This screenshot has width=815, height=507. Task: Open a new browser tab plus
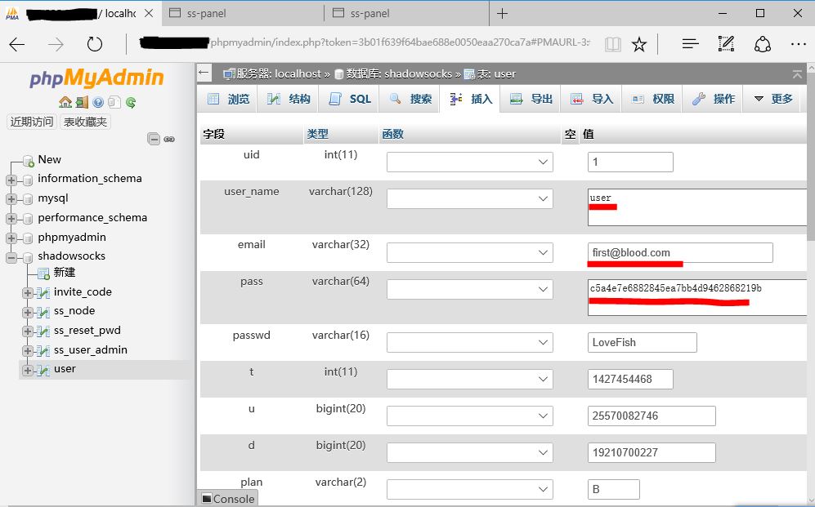click(502, 14)
